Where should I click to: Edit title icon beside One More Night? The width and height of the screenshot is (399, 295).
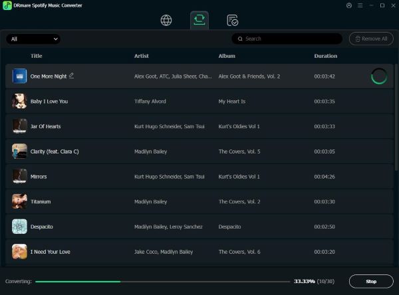click(72, 76)
